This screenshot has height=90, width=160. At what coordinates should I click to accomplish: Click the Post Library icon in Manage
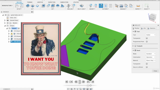tap(131, 6)
